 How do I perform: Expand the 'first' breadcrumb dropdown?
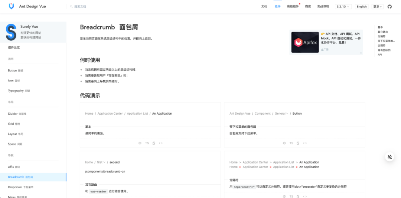101,162
